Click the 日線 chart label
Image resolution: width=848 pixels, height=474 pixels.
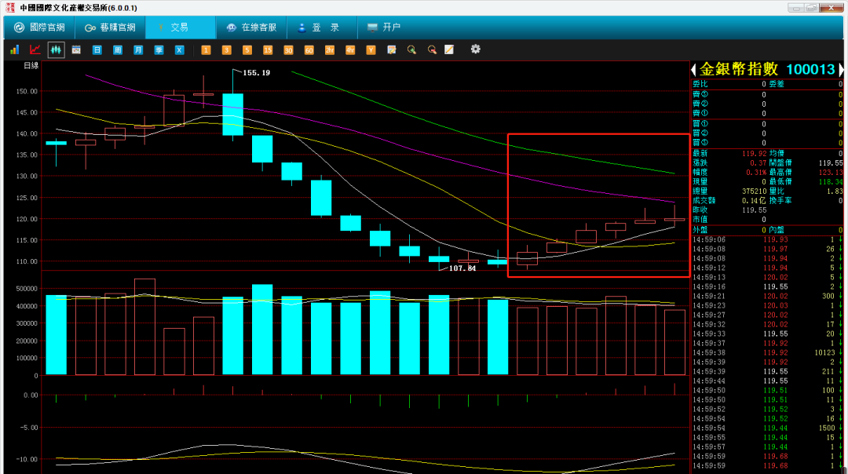click(31, 65)
